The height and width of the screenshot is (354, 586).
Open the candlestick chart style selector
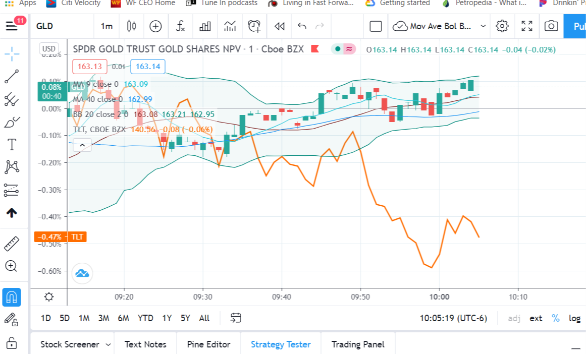[131, 26]
